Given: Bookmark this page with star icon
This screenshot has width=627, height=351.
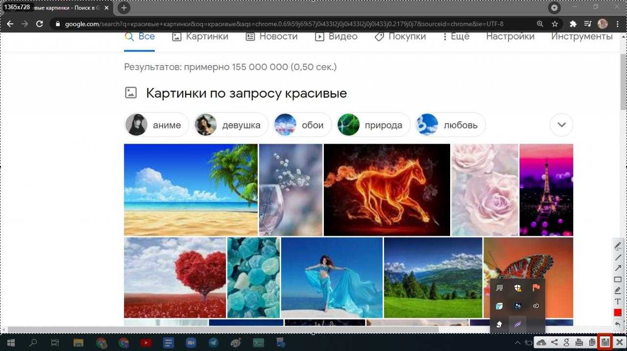Looking at the screenshot, I should coord(555,24).
